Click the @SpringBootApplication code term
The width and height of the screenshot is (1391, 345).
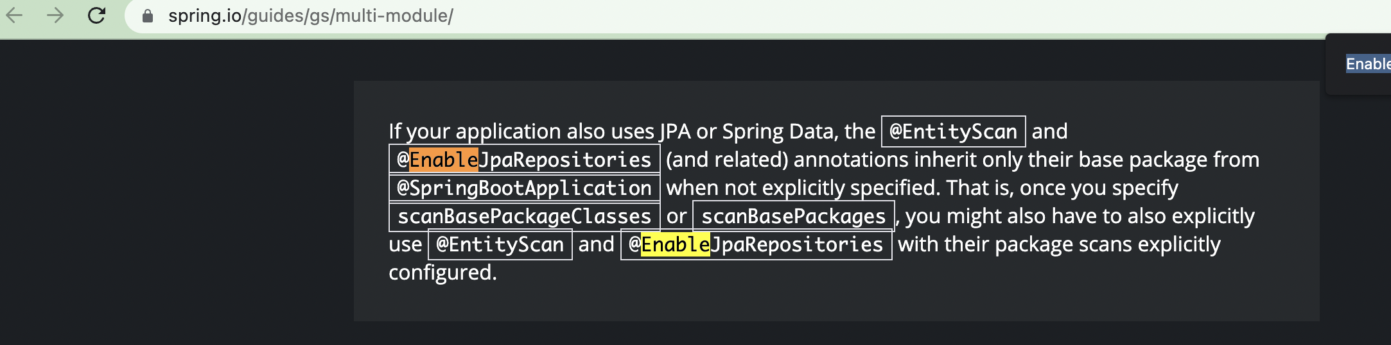click(x=524, y=188)
